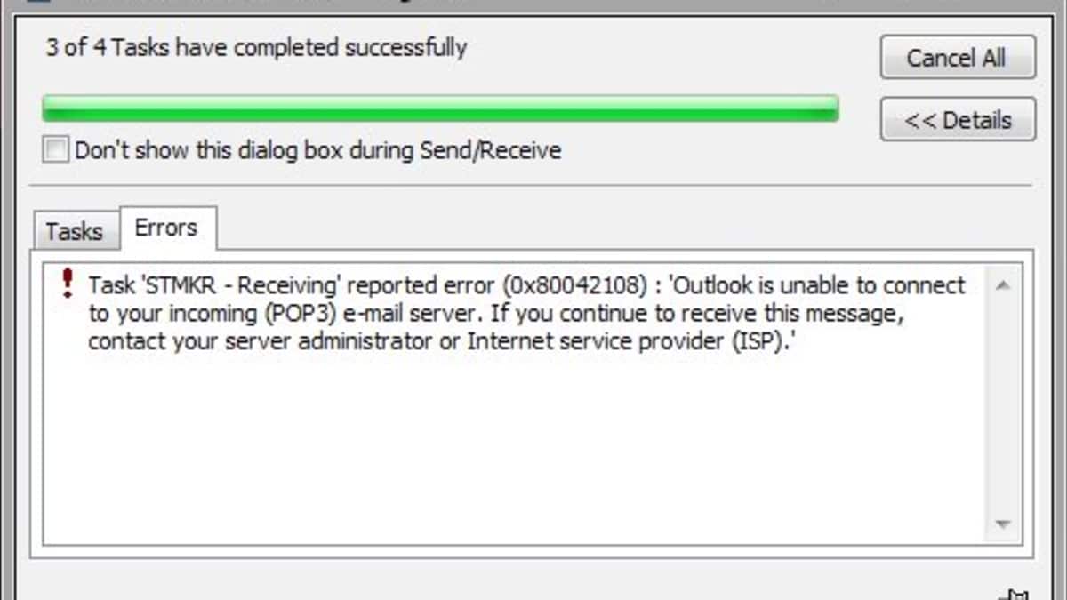Image resolution: width=1067 pixels, height=600 pixels.
Task: Click the green Send/Receive progress bar
Action: (x=440, y=108)
